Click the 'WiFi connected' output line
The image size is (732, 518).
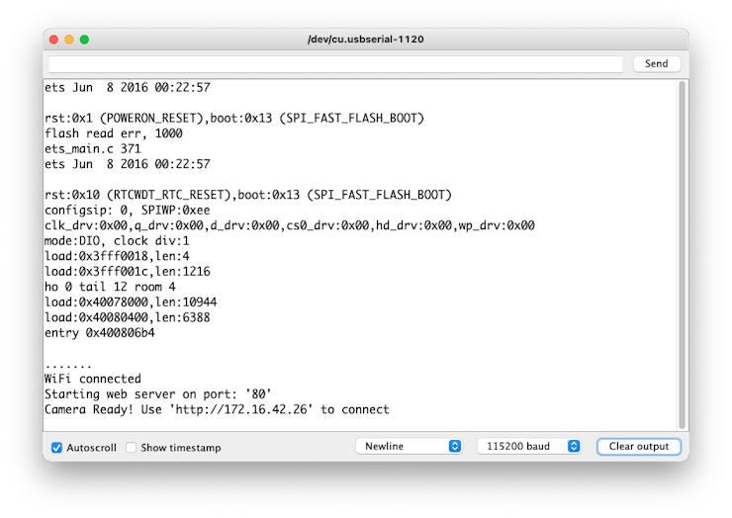(93, 379)
